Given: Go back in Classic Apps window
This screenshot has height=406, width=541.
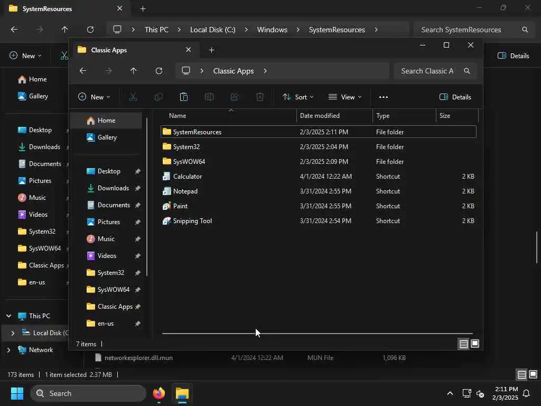Looking at the screenshot, I should click(x=83, y=71).
